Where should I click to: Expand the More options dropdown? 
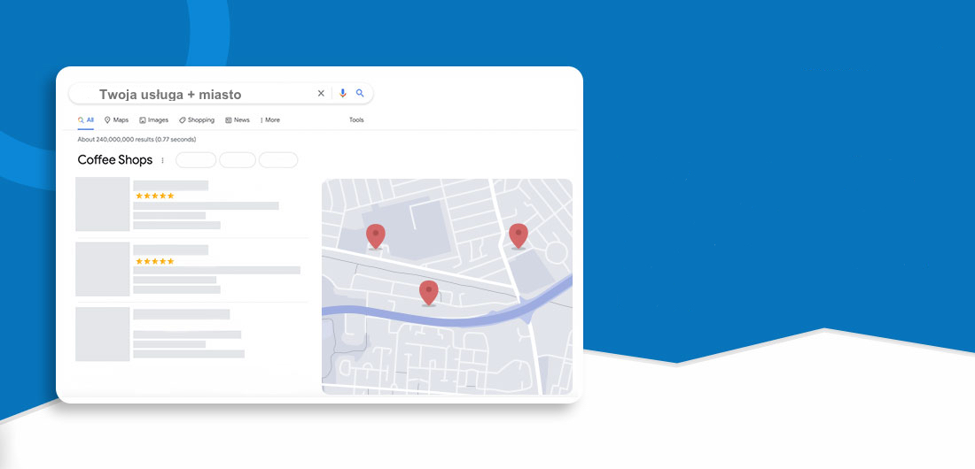click(x=269, y=119)
